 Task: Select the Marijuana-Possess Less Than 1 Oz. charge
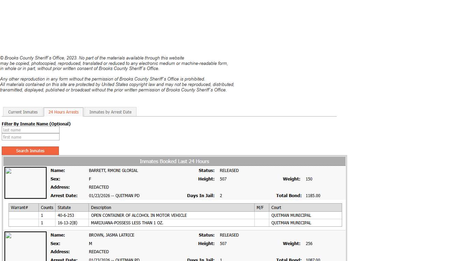tap(127, 223)
